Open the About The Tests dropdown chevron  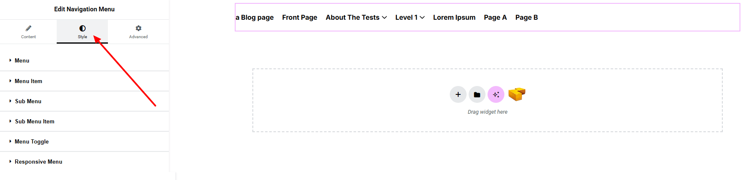(x=384, y=18)
